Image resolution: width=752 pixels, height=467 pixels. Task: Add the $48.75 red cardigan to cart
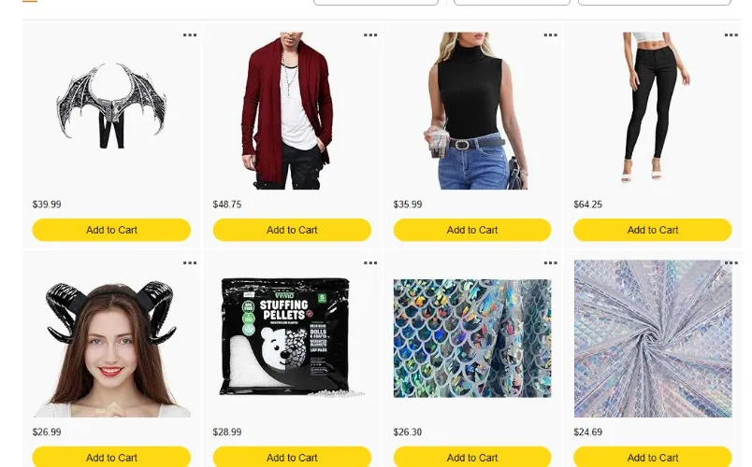[x=292, y=230]
